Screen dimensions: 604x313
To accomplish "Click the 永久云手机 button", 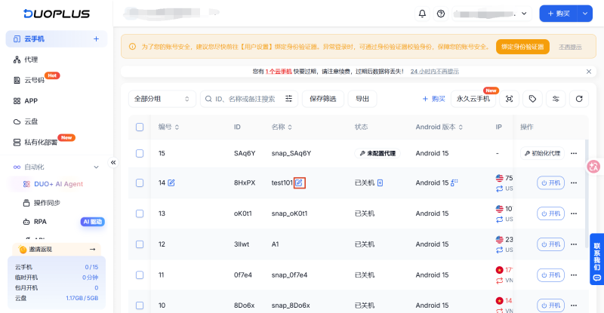I will click(473, 99).
